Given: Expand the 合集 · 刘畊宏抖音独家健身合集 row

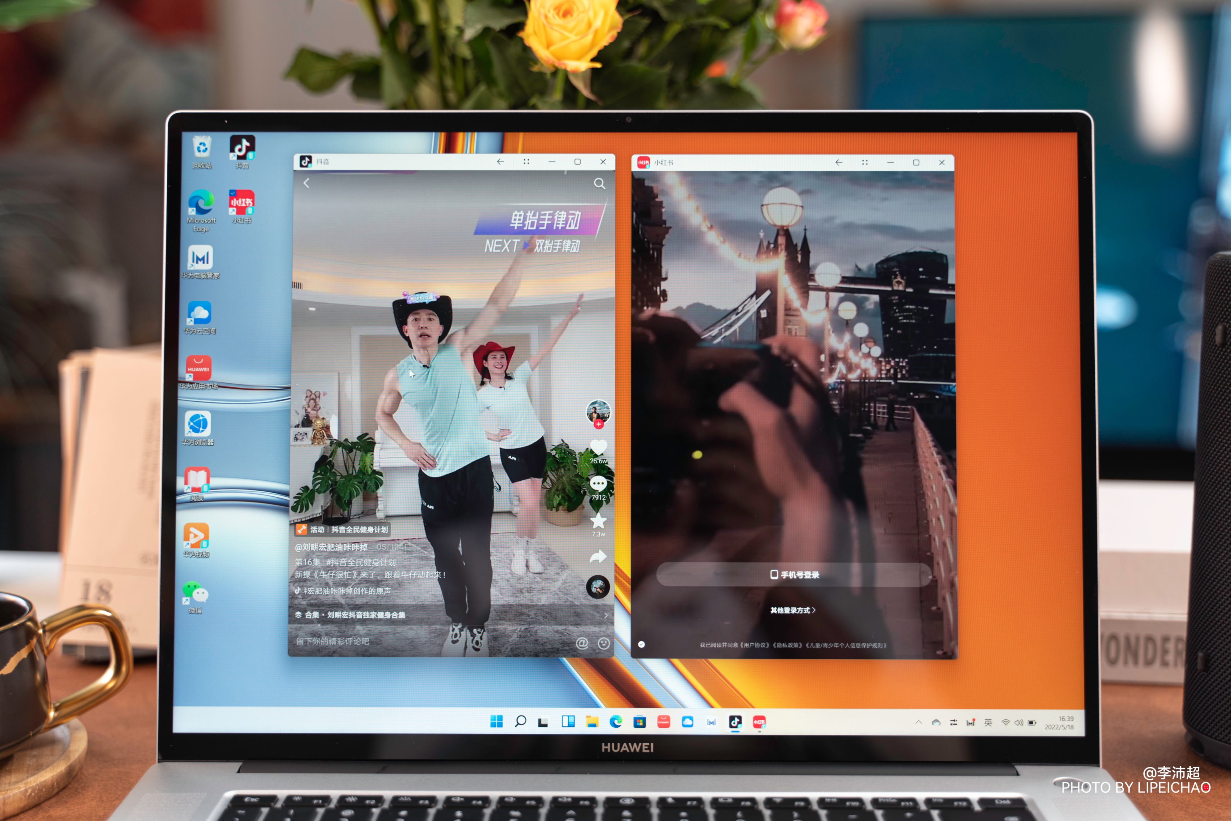Looking at the screenshot, I should [451, 615].
